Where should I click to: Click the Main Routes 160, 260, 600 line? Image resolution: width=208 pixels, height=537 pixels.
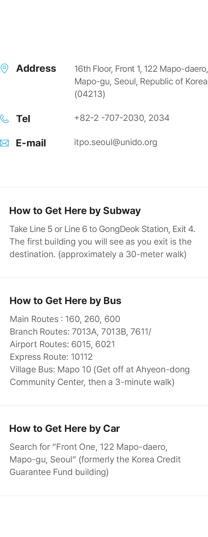pyautogui.click(x=65, y=319)
